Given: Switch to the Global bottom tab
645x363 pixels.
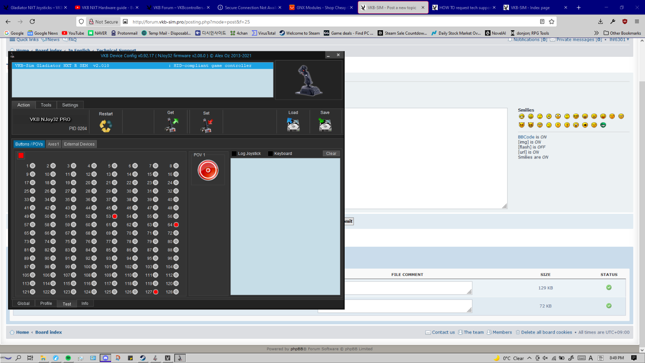Looking at the screenshot, I should pos(23,303).
